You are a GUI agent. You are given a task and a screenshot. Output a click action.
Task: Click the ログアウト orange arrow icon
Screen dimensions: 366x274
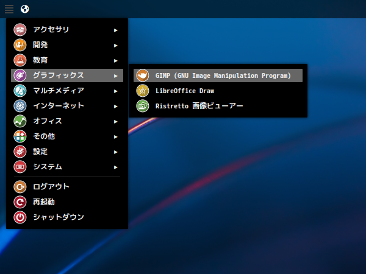point(20,187)
